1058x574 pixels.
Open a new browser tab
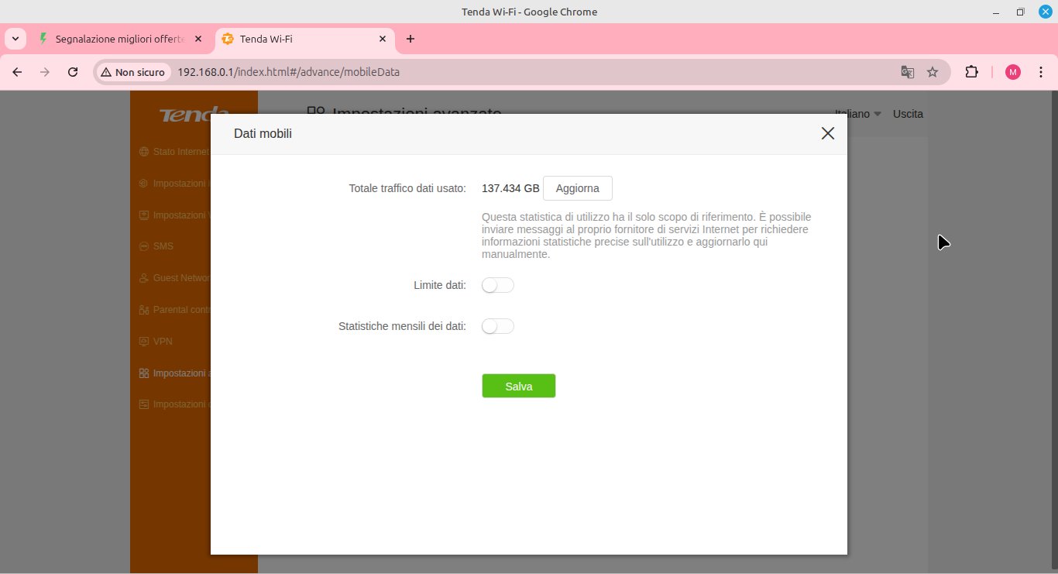click(x=410, y=39)
